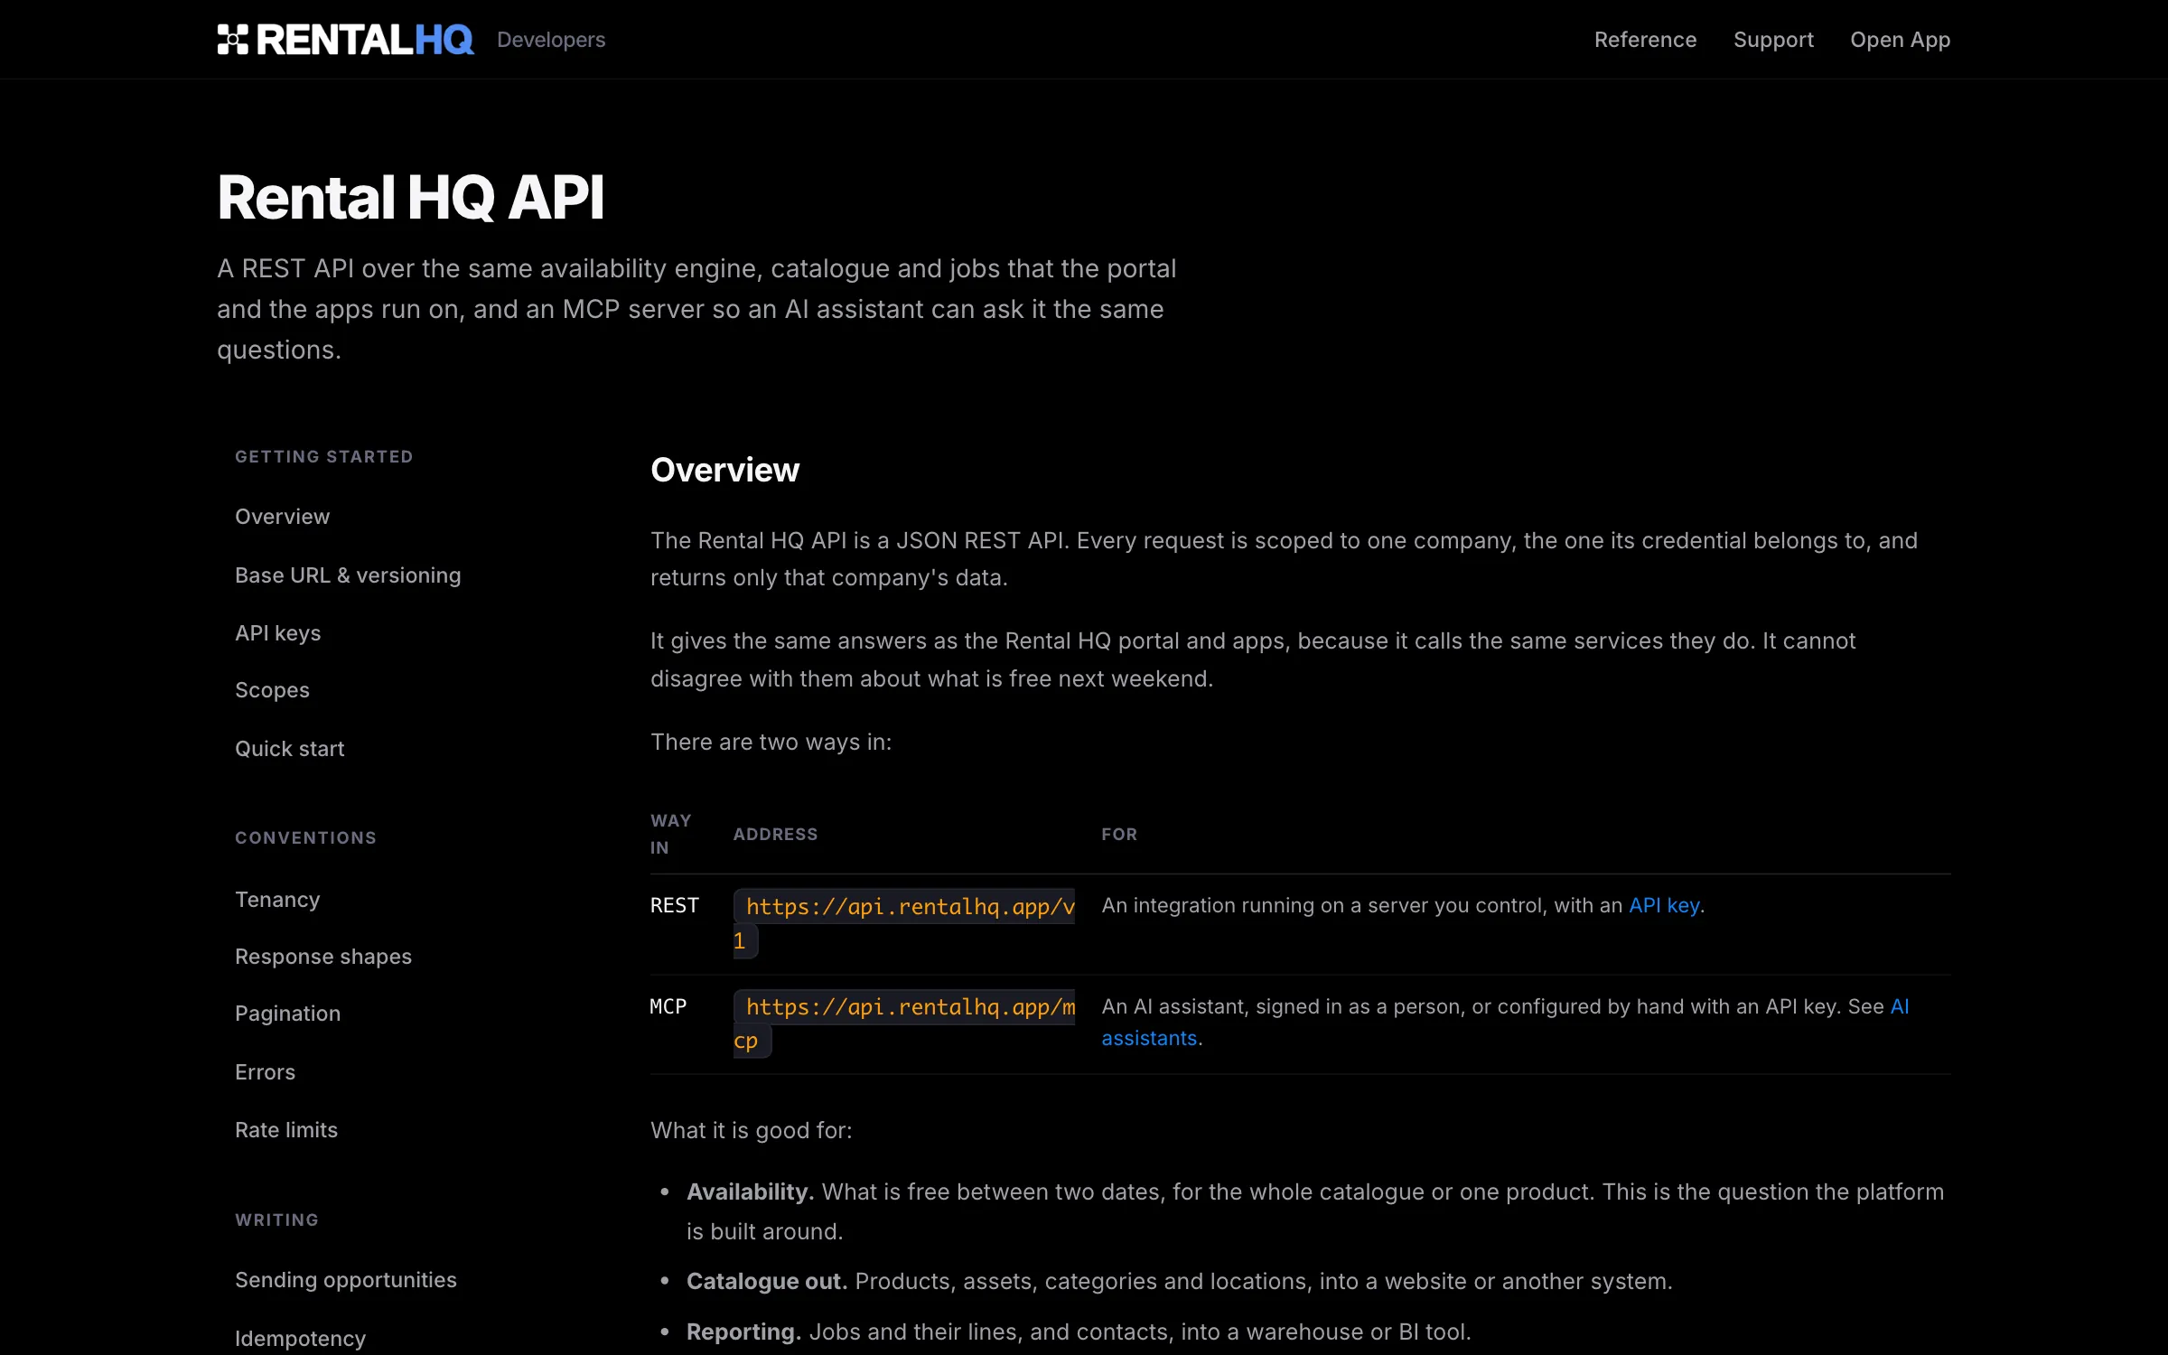Go to Quick start section
Screen dimensions: 2168x1355
pos(290,749)
